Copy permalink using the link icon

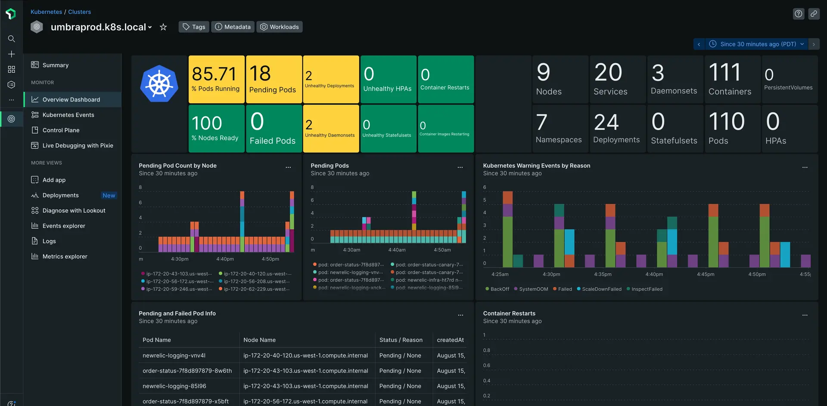click(x=814, y=14)
